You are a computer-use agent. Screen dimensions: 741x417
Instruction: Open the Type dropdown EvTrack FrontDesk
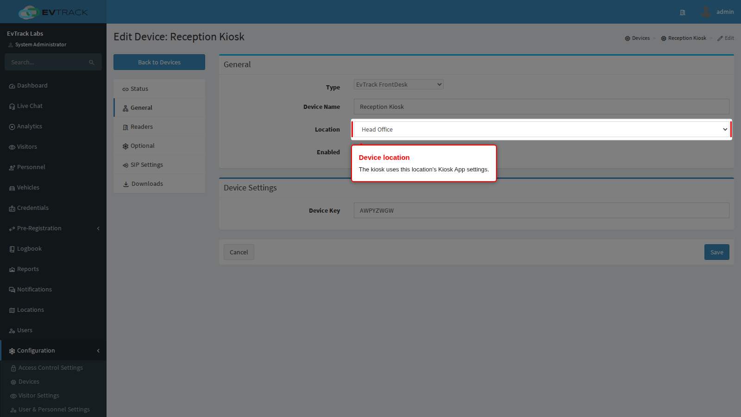point(399,84)
